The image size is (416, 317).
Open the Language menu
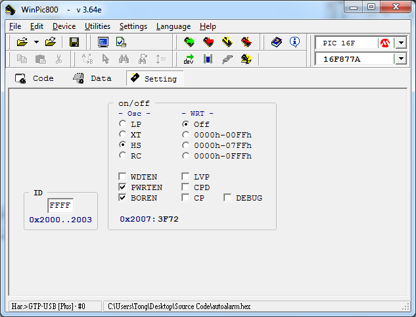(x=173, y=26)
